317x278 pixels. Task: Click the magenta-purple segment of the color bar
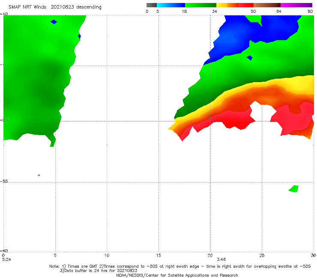(x=296, y=5)
